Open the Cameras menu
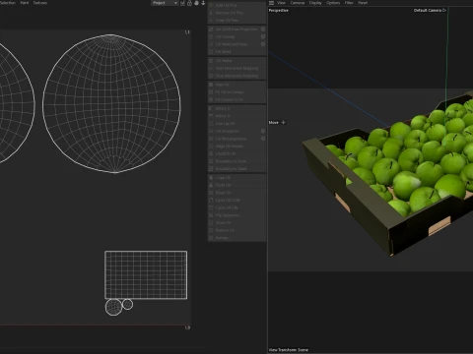The image size is (473, 354). click(298, 3)
